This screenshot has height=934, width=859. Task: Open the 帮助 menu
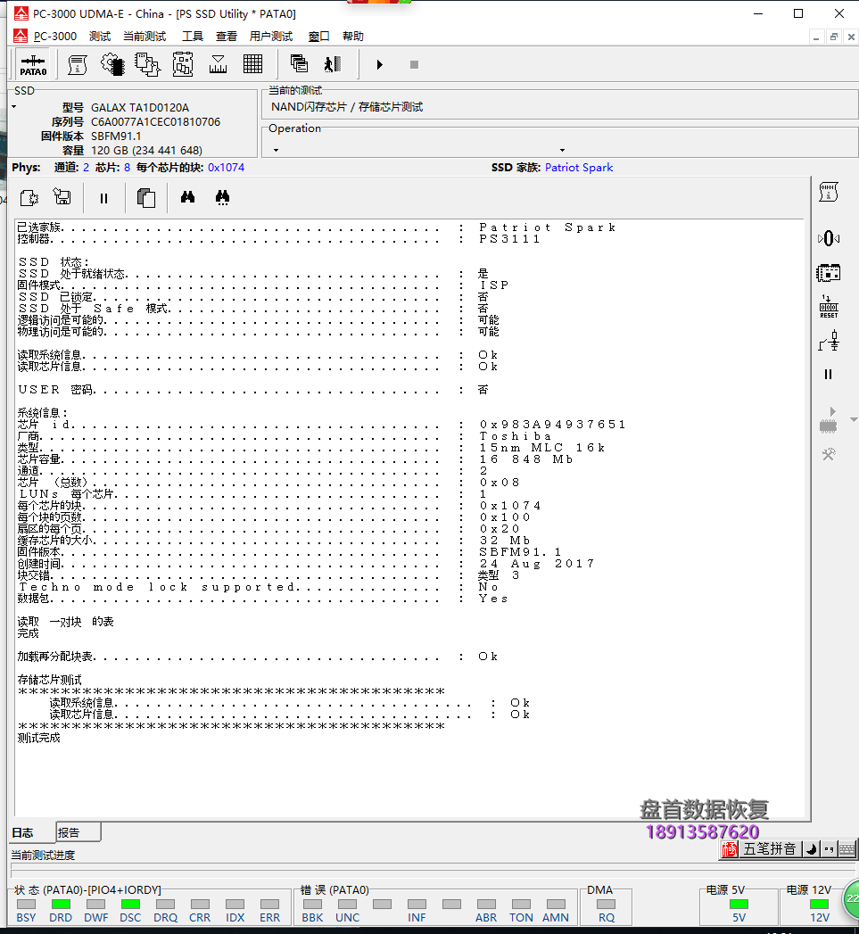coord(353,37)
